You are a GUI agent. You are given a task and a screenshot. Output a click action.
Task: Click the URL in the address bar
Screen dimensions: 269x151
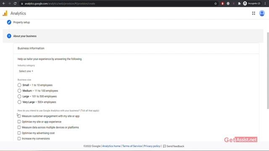tap(60, 4)
